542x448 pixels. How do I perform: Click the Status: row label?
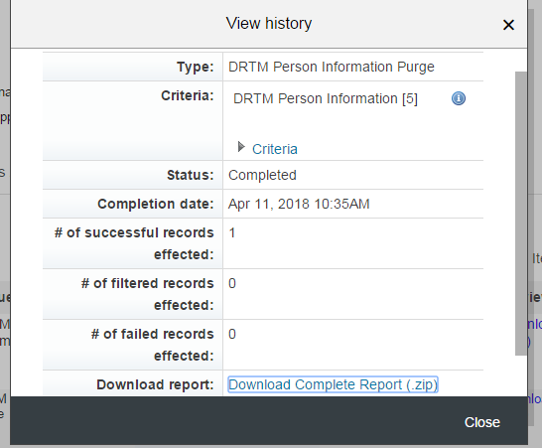point(191,175)
